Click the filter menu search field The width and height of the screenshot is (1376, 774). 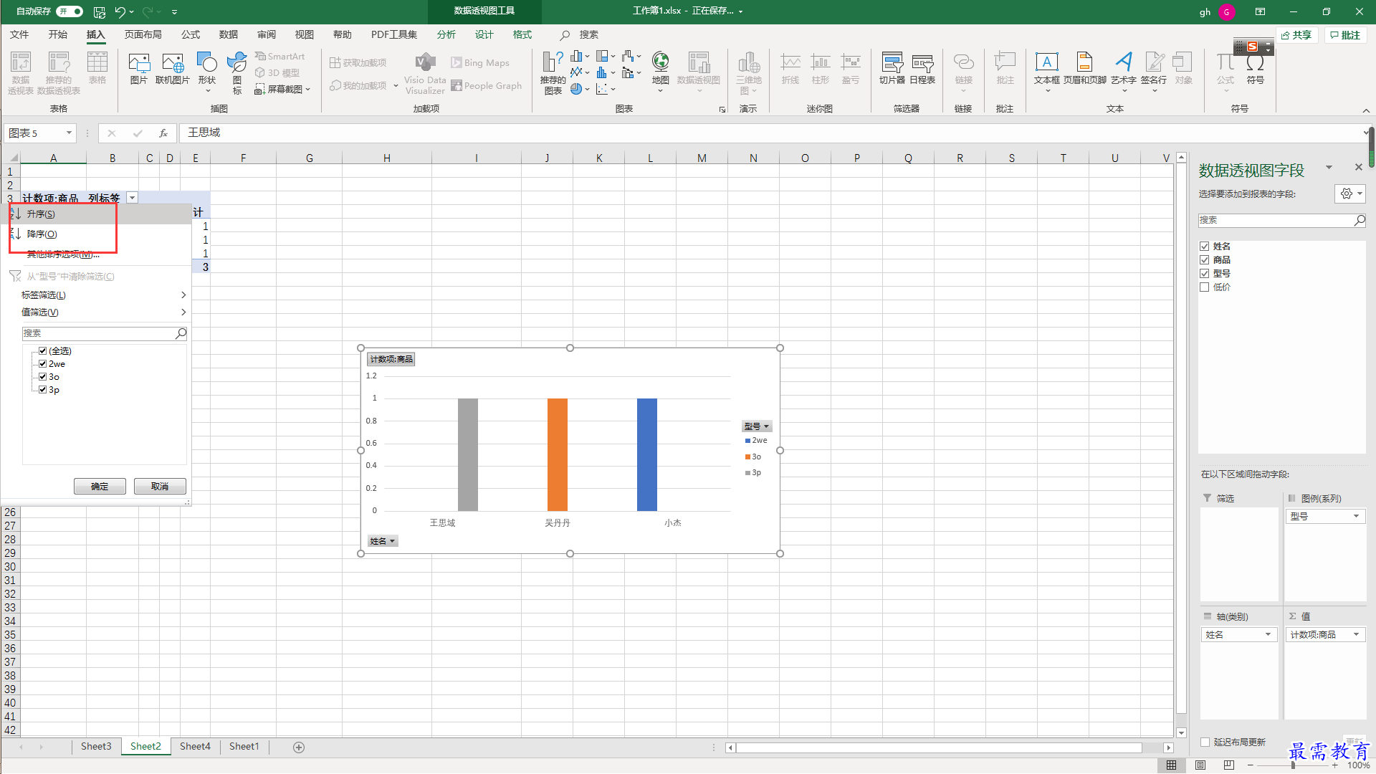[x=105, y=334]
